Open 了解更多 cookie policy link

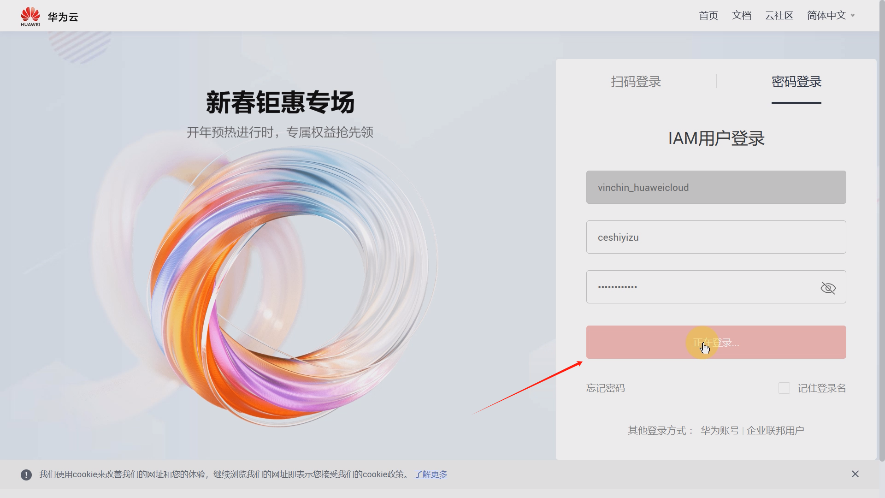431,474
